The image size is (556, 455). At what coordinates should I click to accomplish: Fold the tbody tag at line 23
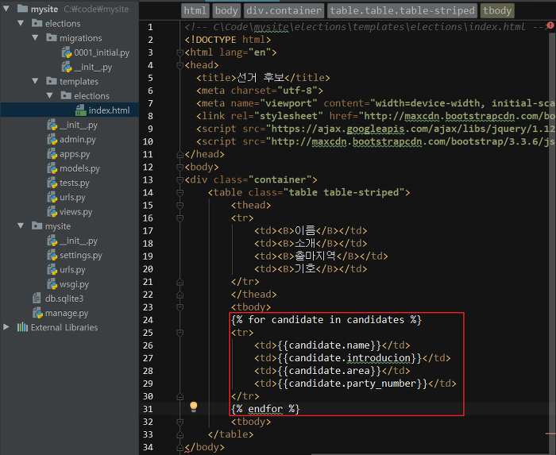click(180, 307)
